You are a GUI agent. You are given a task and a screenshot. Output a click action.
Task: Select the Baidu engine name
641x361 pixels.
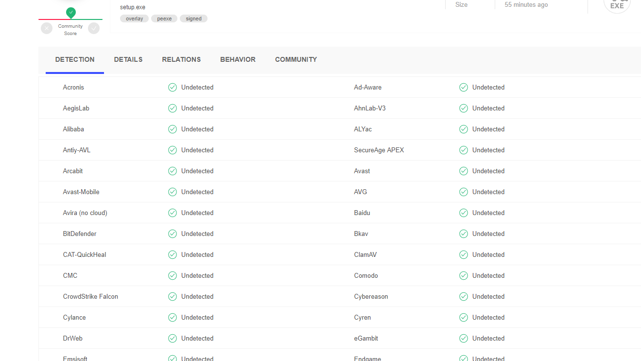(x=362, y=213)
